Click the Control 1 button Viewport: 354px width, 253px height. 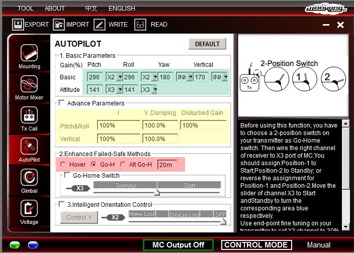[79, 217]
